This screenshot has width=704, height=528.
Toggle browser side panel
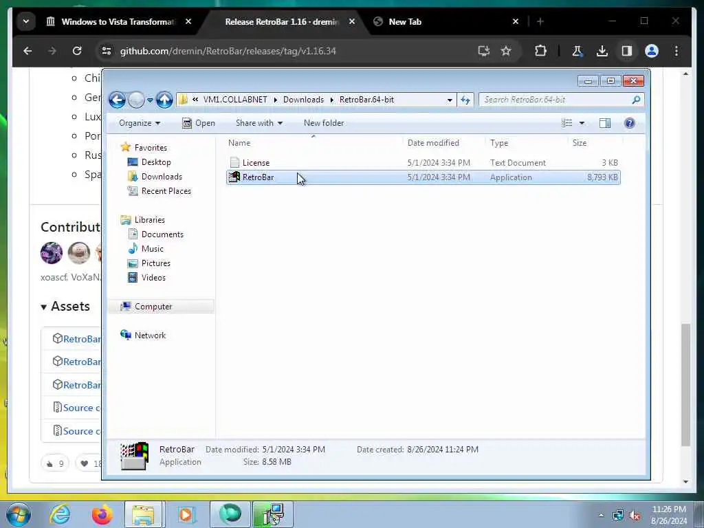click(x=627, y=51)
